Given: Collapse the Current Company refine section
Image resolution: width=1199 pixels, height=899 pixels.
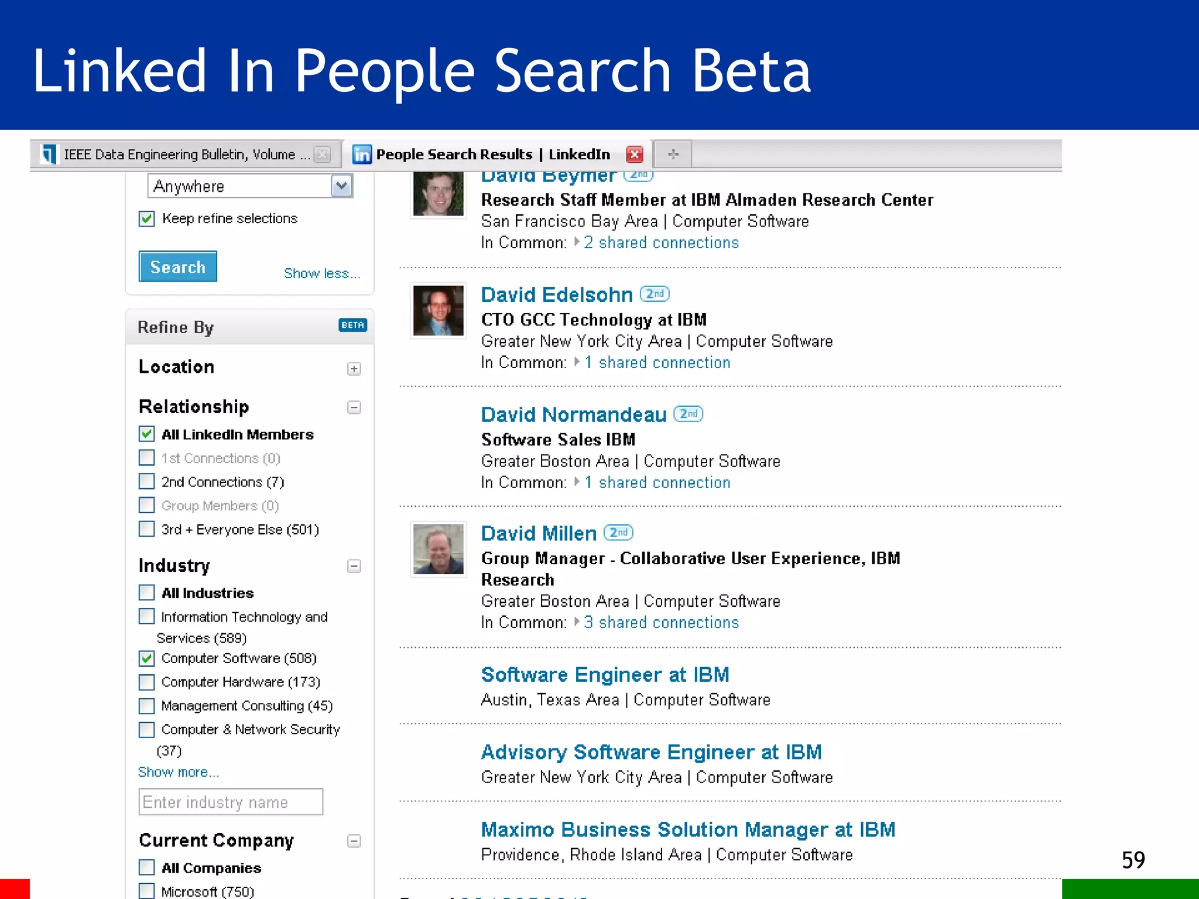Looking at the screenshot, I should (354, 841).
